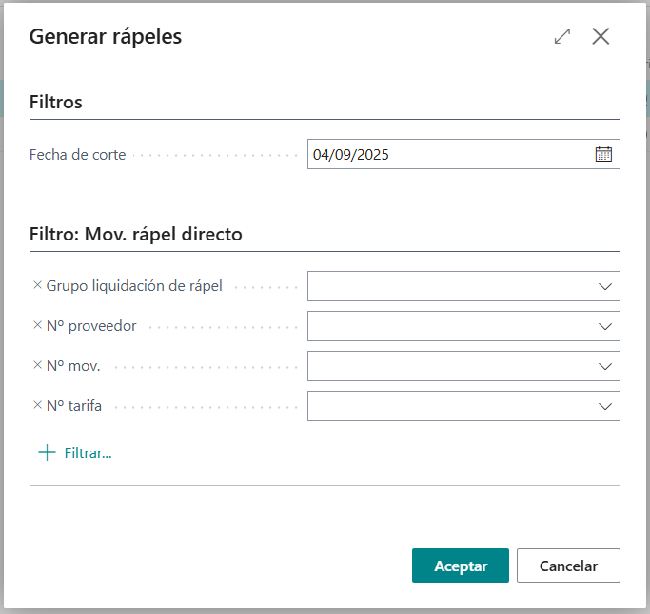Select the Nº mov. filter text field
This screenshot has height=614, width=650.
(x=447, y=366)
